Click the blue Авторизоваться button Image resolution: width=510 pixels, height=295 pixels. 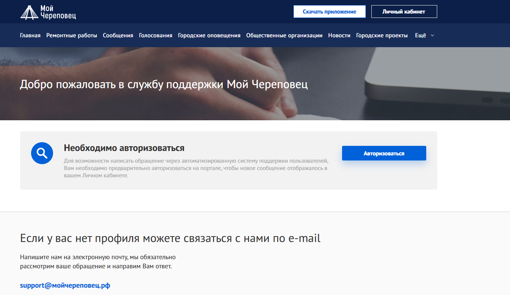pos(384,153)
